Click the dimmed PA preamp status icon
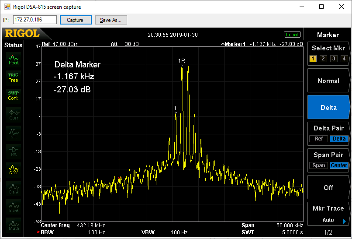352x239 pixels. [x=14, y=151]
